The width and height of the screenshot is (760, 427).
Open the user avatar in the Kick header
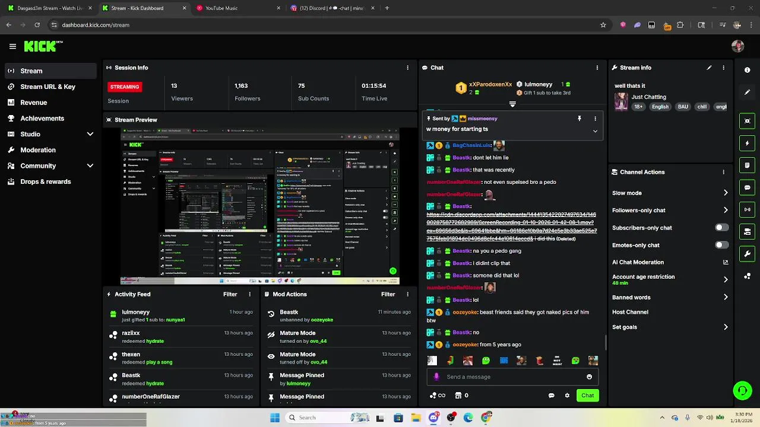coord(738,46)
